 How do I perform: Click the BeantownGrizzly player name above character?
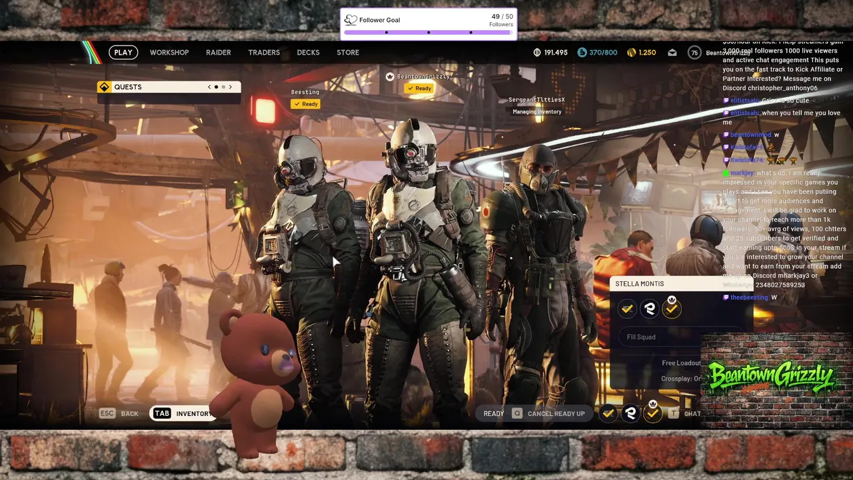(424, 77)
